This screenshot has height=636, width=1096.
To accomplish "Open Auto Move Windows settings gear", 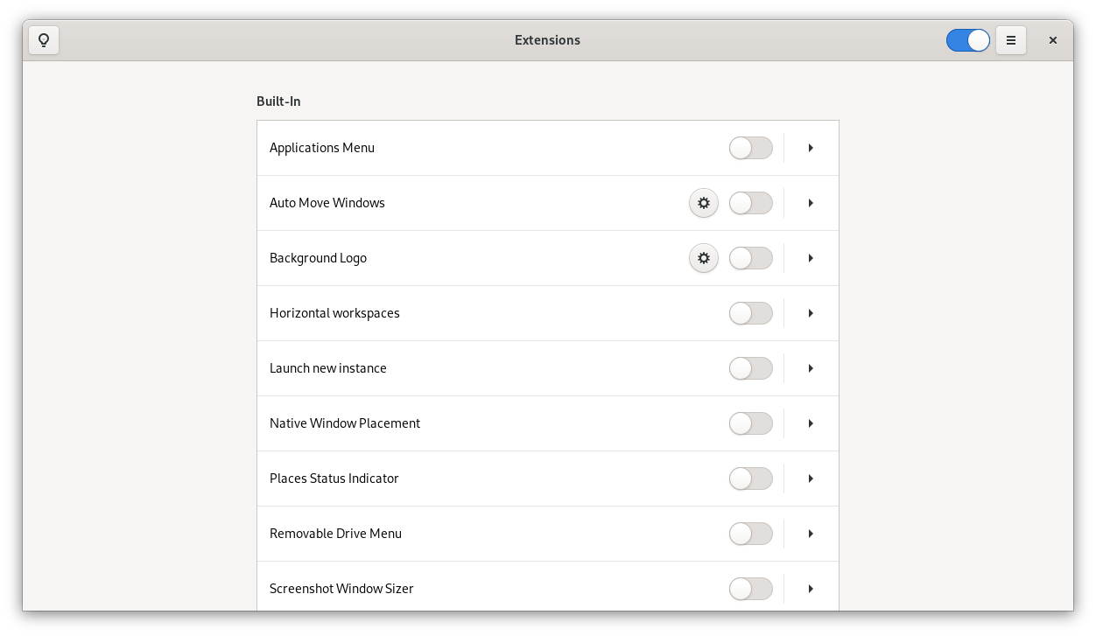I will point(704,203).
